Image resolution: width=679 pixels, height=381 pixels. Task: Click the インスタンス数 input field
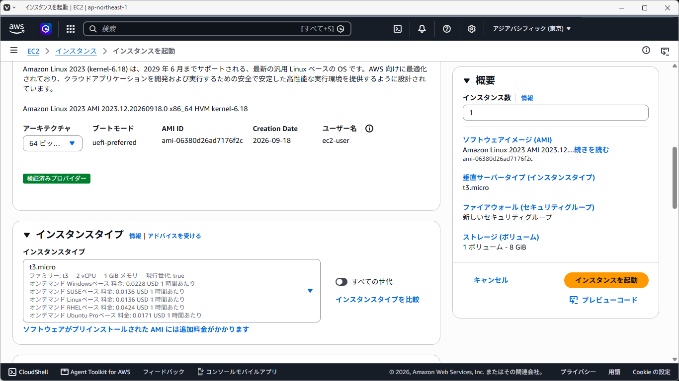point(556,113)
